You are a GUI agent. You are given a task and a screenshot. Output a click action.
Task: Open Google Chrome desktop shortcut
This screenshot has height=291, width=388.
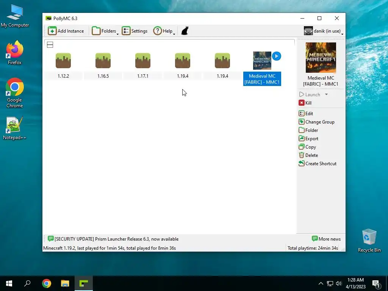tap(15, 93)
